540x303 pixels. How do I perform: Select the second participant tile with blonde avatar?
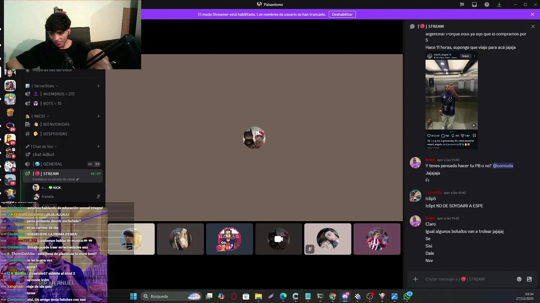pos(180,239)
